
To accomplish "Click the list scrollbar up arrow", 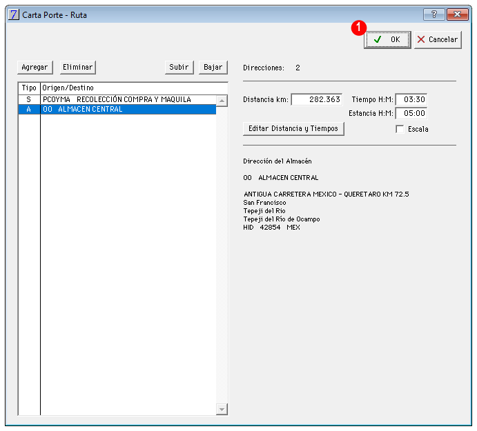I will pos(222,101).
